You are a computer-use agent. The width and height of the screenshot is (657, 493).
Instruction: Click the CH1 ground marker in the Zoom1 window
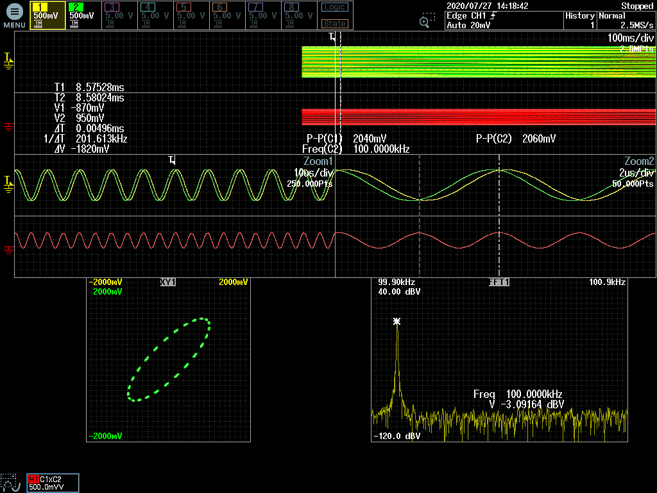click(8, 184)
